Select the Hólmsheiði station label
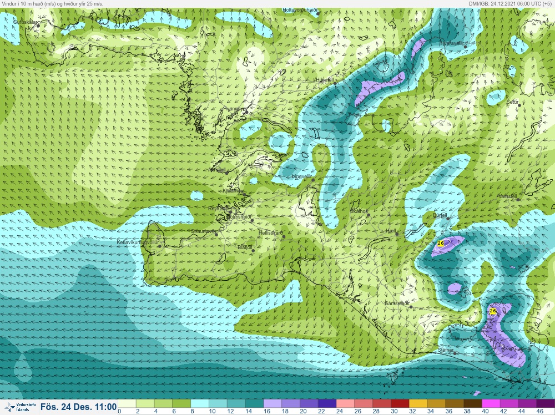The width and height of the screenshot is (555, 415). coord(239,216)
